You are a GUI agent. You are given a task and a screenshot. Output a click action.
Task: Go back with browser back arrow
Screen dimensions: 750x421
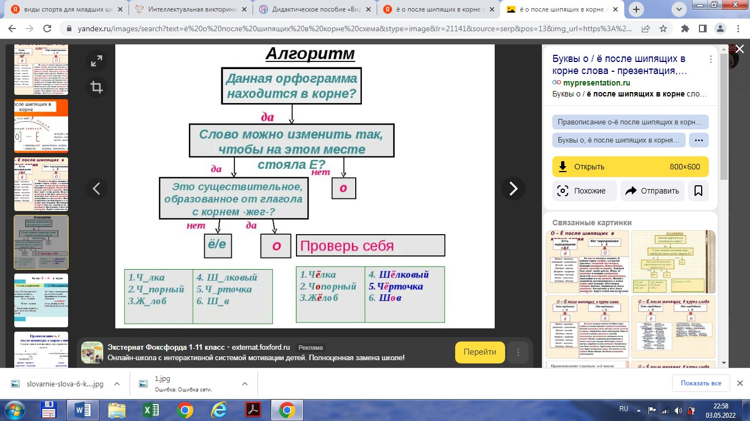13,29
